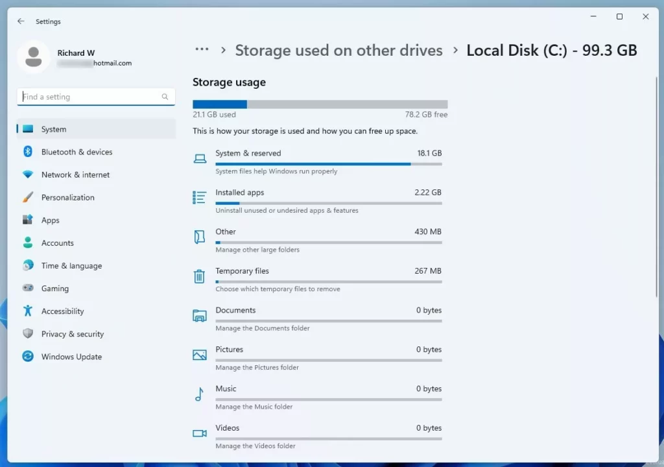Go to Storage used on other drives

[338, 51]
